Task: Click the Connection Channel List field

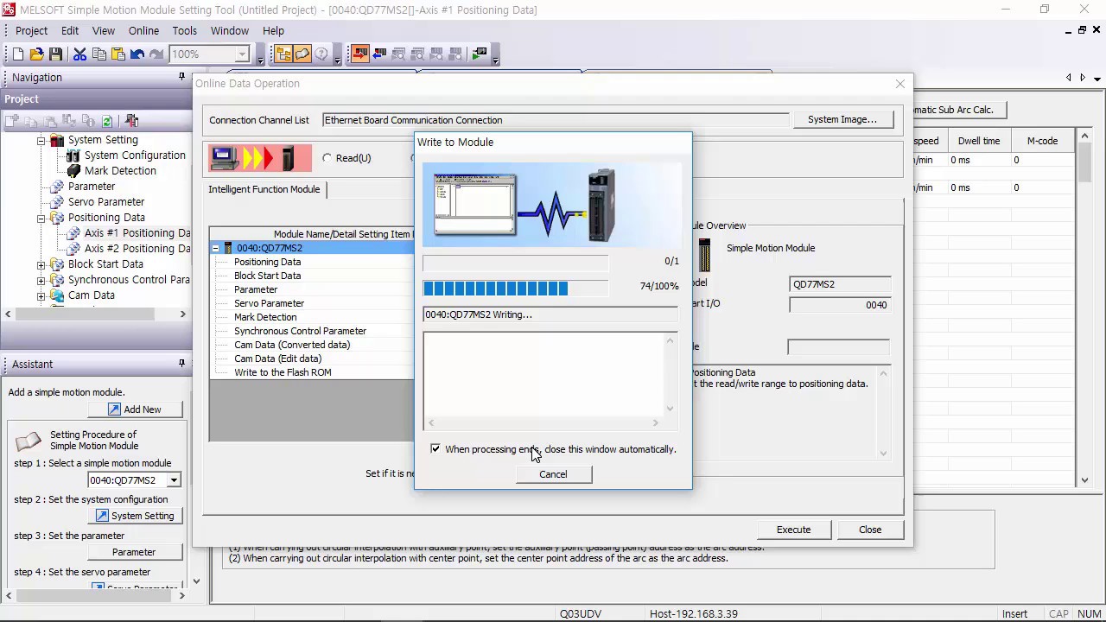Action: tap(556, 120)
